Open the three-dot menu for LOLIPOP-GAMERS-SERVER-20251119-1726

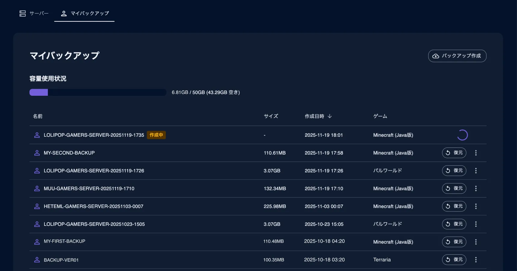coord(476,171)
